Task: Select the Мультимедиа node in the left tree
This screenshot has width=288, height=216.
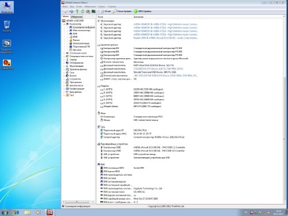Action: click(x=75, y=66)
